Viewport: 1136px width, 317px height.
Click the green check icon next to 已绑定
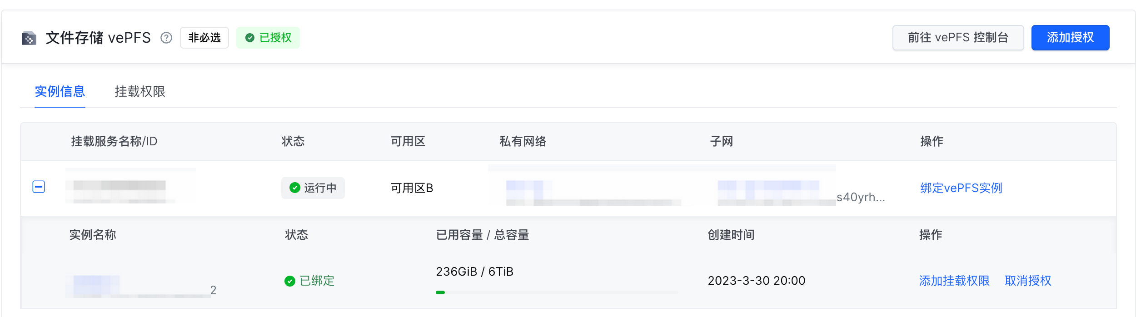289,281
